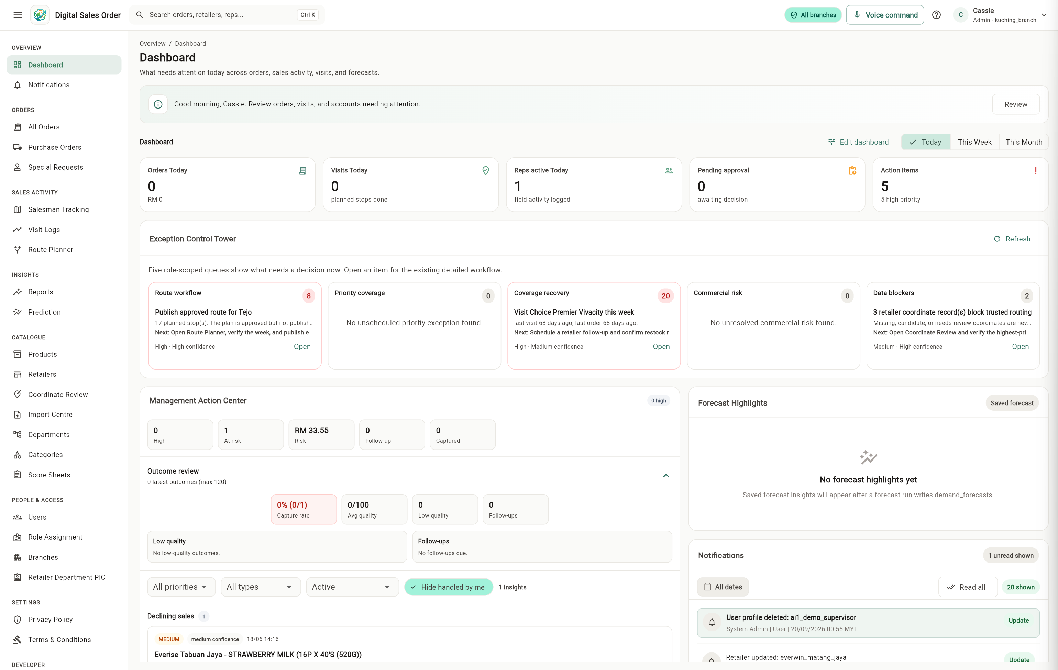
Task: Open the Route workflow exception item
Action: pos(302,347)
